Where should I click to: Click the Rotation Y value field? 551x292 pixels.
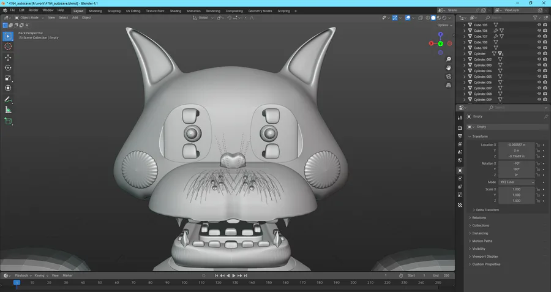point(517,170)
